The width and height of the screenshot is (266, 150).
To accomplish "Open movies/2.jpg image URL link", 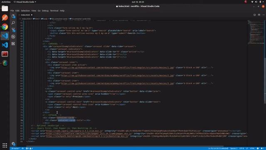I will [x=117, y=75].
